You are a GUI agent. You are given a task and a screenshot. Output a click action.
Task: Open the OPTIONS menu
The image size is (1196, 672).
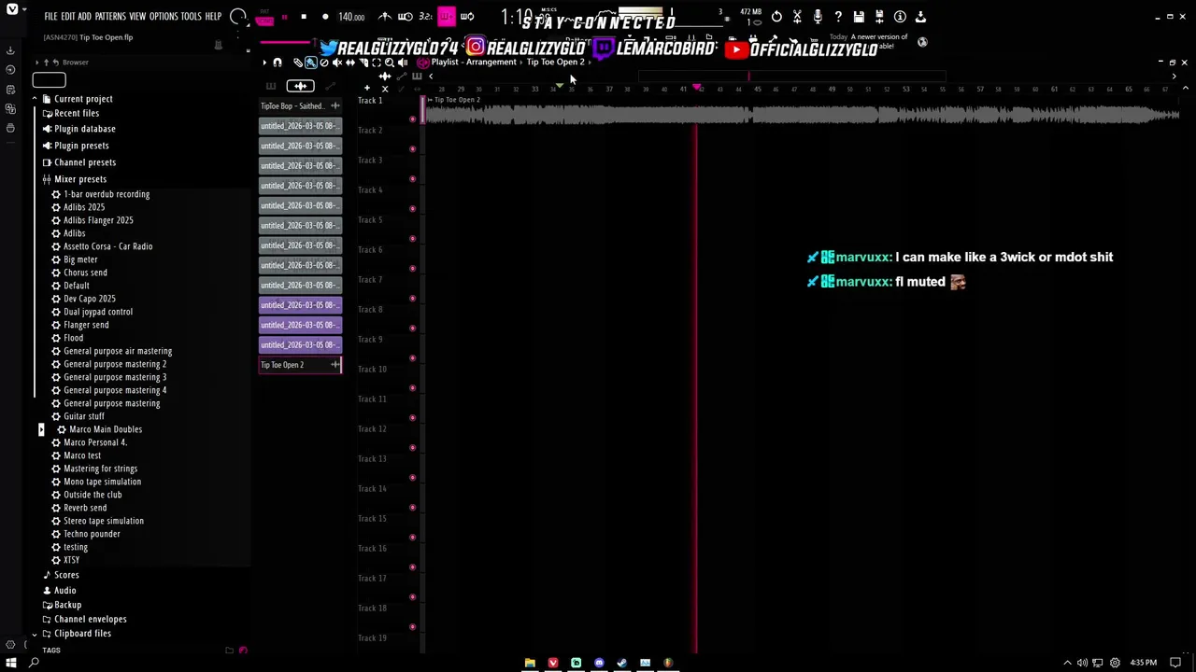(x=164, y=17)
